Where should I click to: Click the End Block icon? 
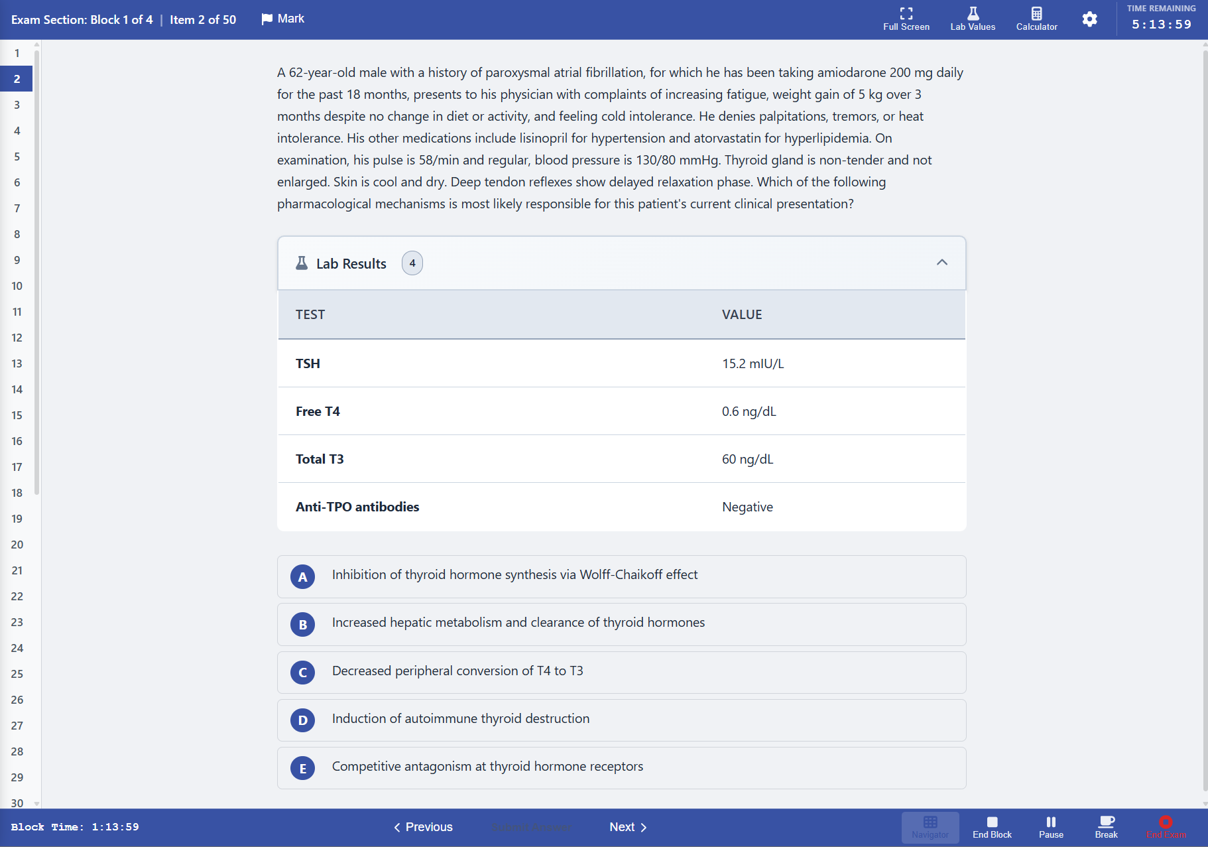[x=992, y=822]
